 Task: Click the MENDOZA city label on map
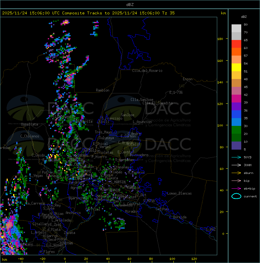pos(76,159)
